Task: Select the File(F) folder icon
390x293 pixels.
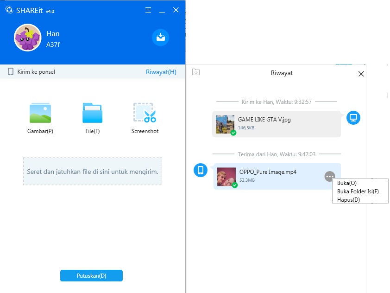Action: coord(92,113)
